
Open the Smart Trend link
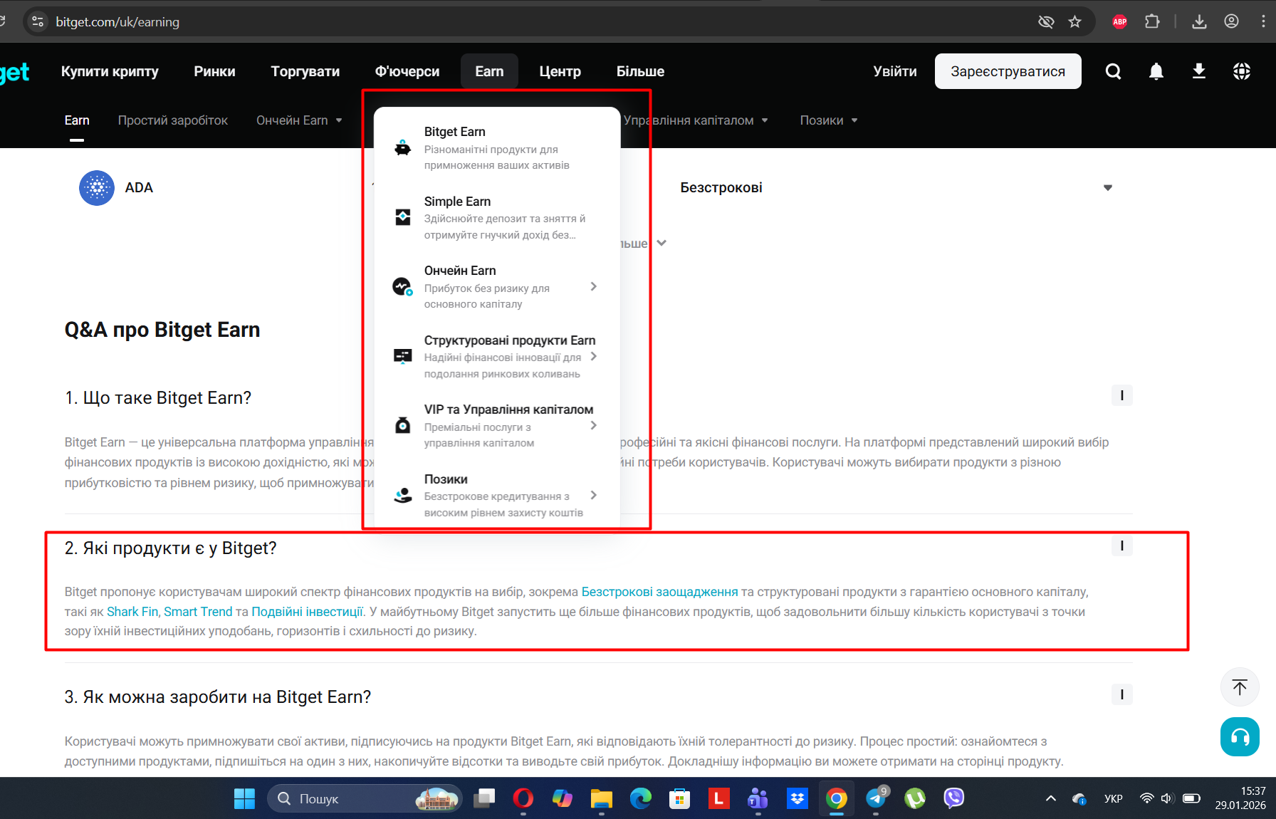point(198,612)
